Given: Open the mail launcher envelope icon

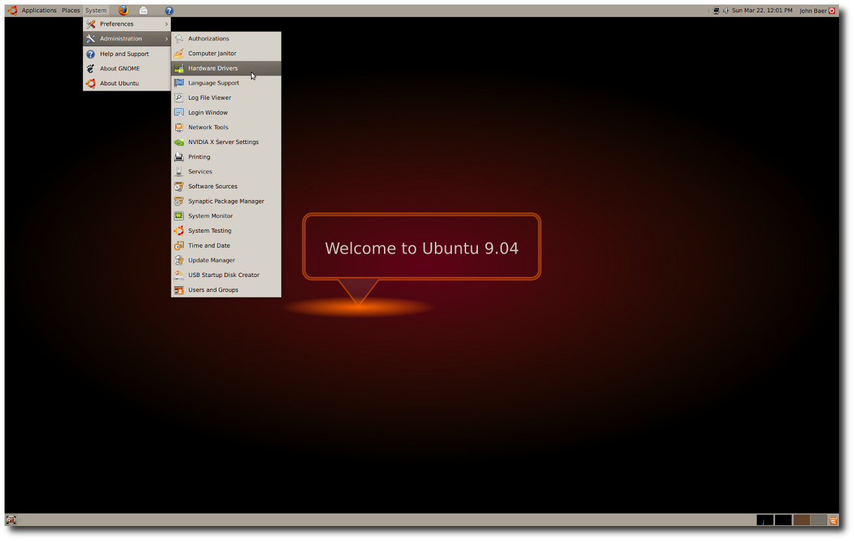Looking at the screenshot, I should pos(143,10).
